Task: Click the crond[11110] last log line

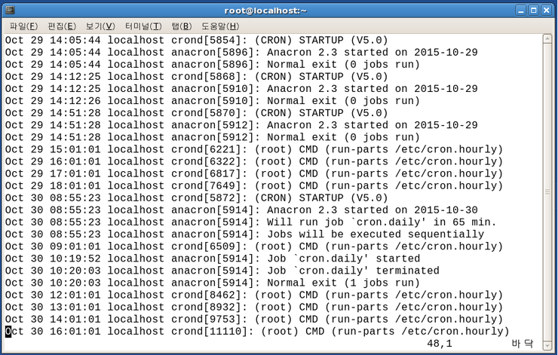Action: 257,332
